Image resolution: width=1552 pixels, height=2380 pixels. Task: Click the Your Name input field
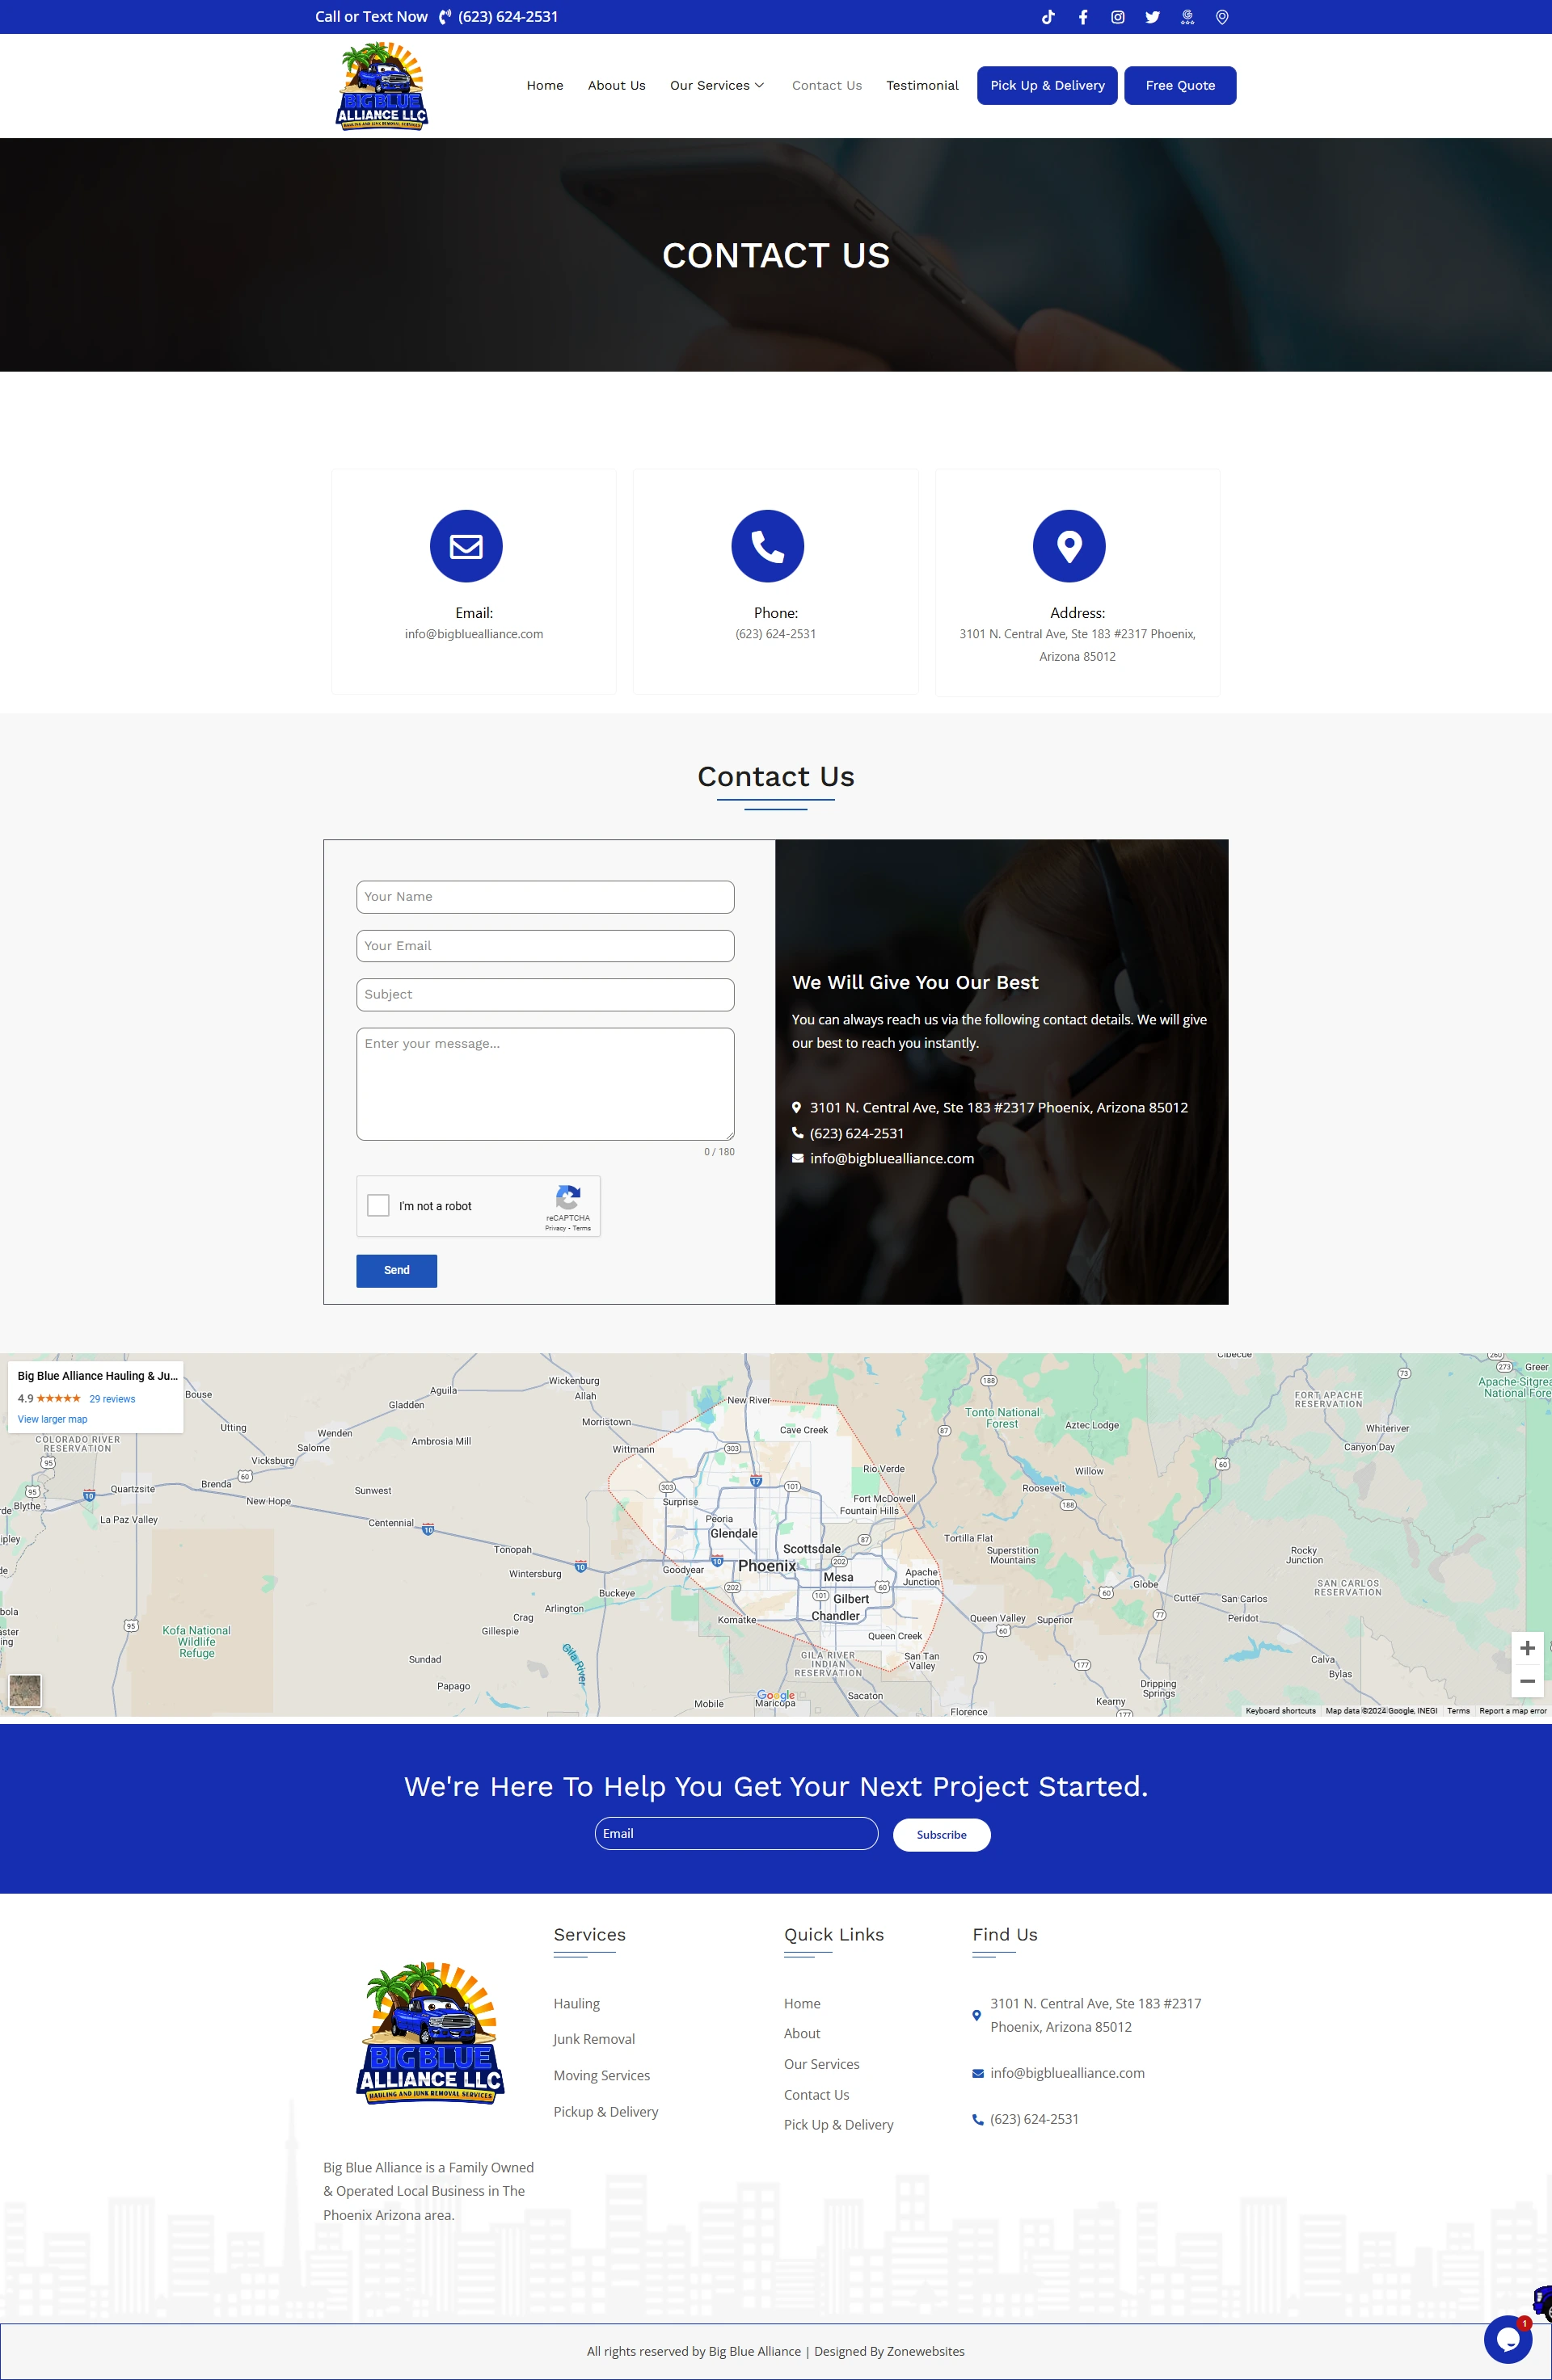click(x=543, y=895)
